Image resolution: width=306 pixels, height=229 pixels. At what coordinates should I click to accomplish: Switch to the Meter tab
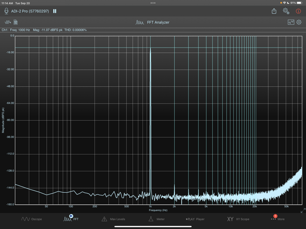156,219
